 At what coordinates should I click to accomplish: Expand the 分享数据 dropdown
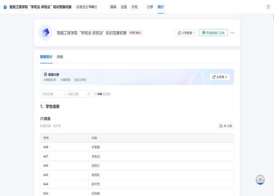[x=185, y=33]
